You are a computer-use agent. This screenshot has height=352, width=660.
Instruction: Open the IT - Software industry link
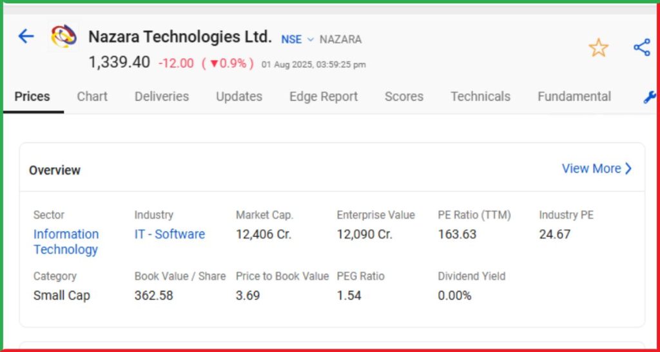pyautogui.click(x=170, y=234)
